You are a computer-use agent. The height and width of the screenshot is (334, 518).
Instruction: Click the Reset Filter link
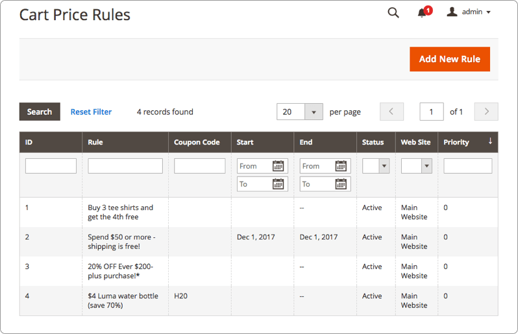(91, 112)
